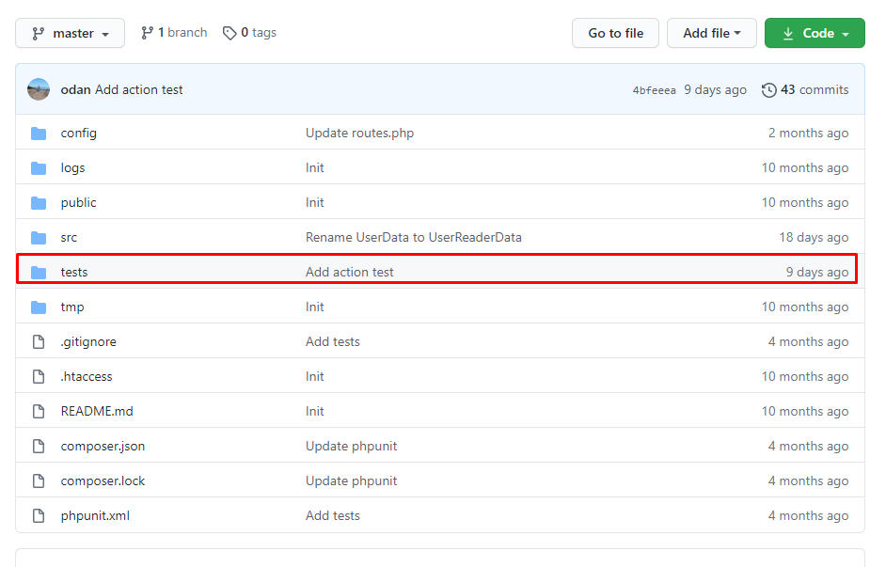
Task: Expand the green Code dropdown
Action: tap(815, 32)
